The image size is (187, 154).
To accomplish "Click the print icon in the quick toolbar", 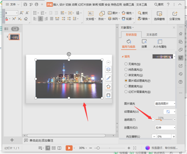I will coord(36,5).
